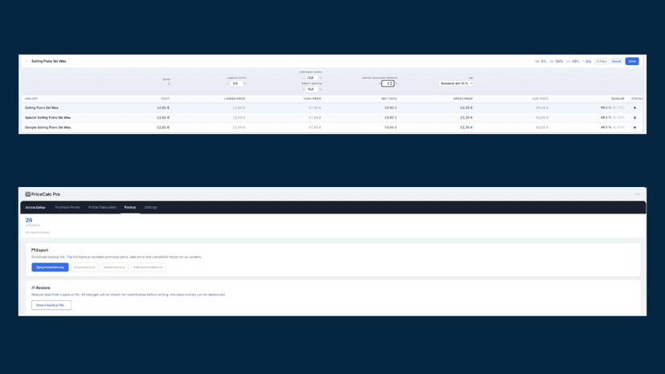Open the Settings tab
Viewport: 665px width, 374px height.
[150, 207]
